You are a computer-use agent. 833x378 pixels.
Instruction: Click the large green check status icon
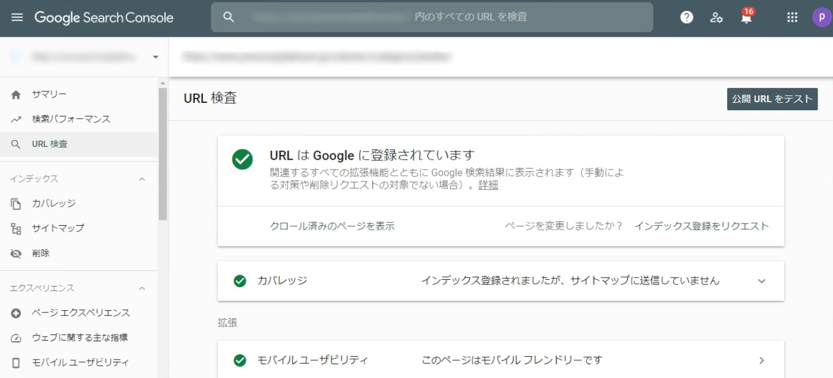click(x=243, y=160)
